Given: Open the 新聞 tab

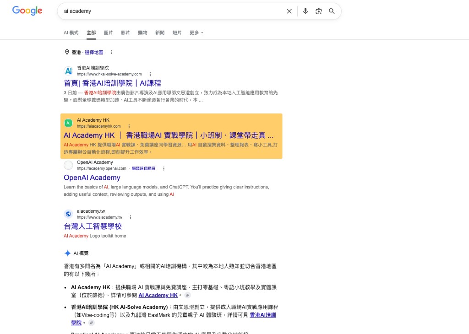Looking at the screenshot, I should (x=160, y=32).
